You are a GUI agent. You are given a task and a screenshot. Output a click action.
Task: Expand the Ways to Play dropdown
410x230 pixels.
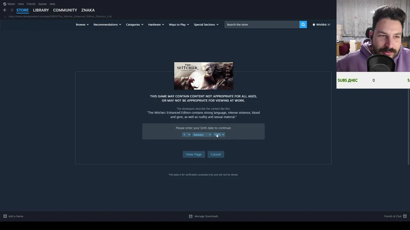[x=179, y=25]
